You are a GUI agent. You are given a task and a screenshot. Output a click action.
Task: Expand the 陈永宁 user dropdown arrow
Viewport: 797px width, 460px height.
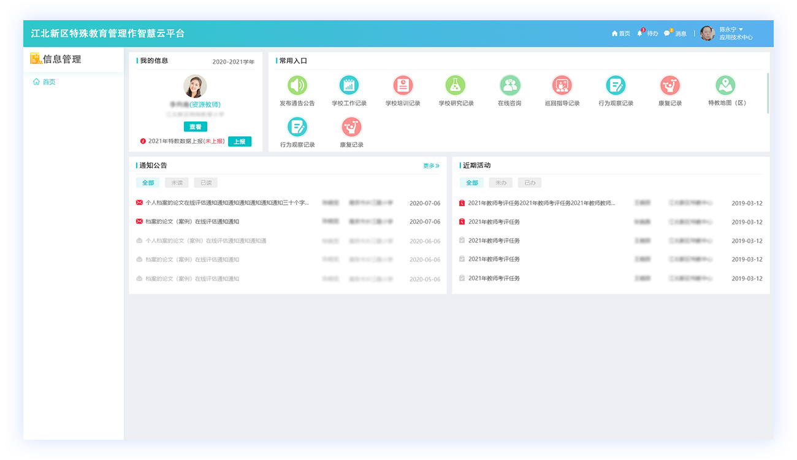[x=741, y=29]
